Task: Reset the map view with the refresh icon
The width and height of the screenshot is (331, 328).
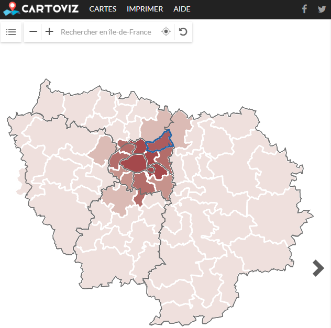Action: tap(183, 31)
